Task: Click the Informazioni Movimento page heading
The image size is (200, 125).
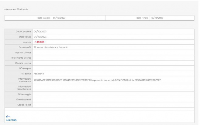Action: 16,9
